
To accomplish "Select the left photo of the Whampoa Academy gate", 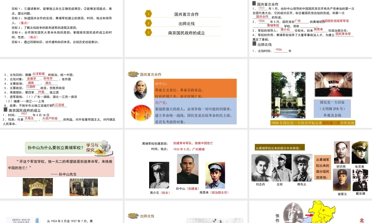I will click(38, 187).
